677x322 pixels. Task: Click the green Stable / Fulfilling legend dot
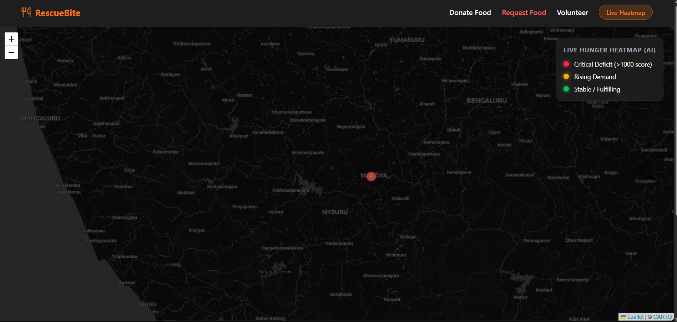pos(566,89)
